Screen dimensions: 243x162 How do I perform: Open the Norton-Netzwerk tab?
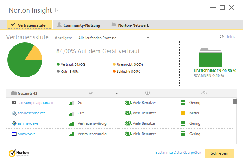pos(132,25)
